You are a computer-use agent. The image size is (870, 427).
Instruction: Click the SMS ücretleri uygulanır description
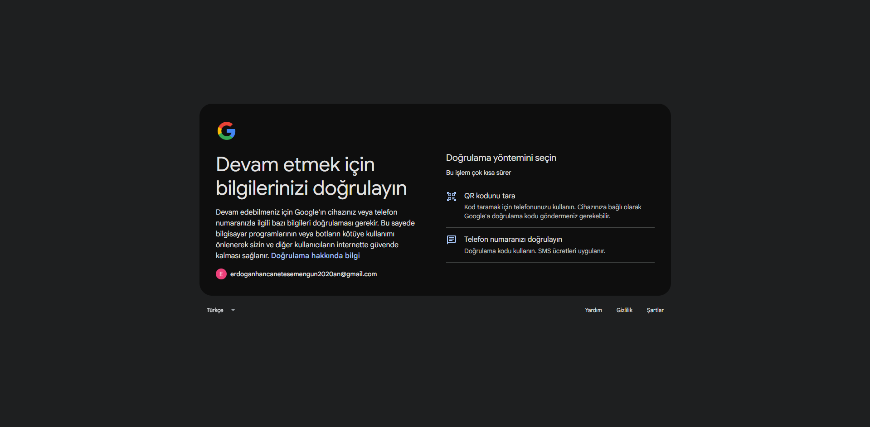point(535,251)
